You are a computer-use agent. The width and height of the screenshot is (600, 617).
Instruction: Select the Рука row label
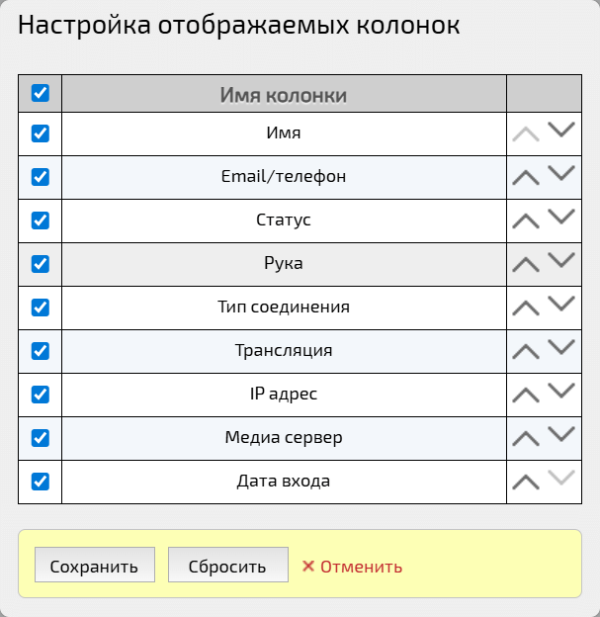pyautogui.click(x=284, y=263)
